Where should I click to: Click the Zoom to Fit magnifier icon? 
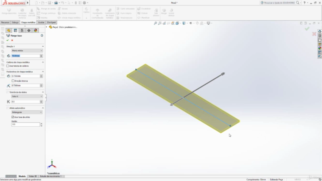click(x=155, y=23)
